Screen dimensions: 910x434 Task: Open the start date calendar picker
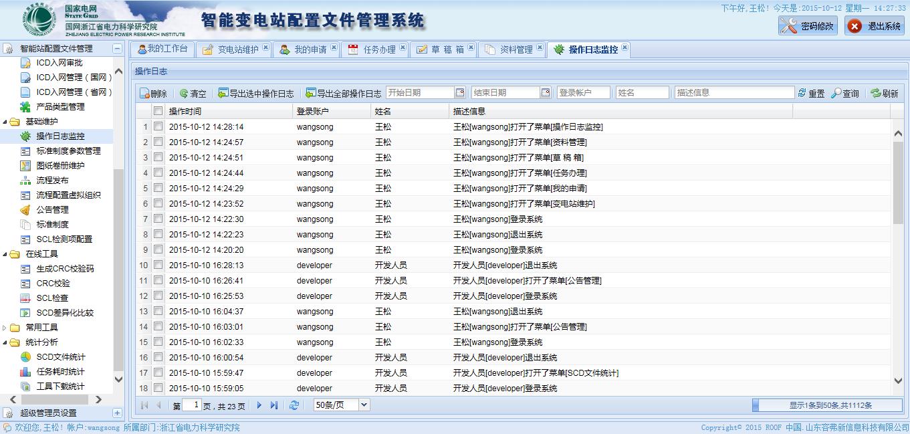tap(460, 93)
